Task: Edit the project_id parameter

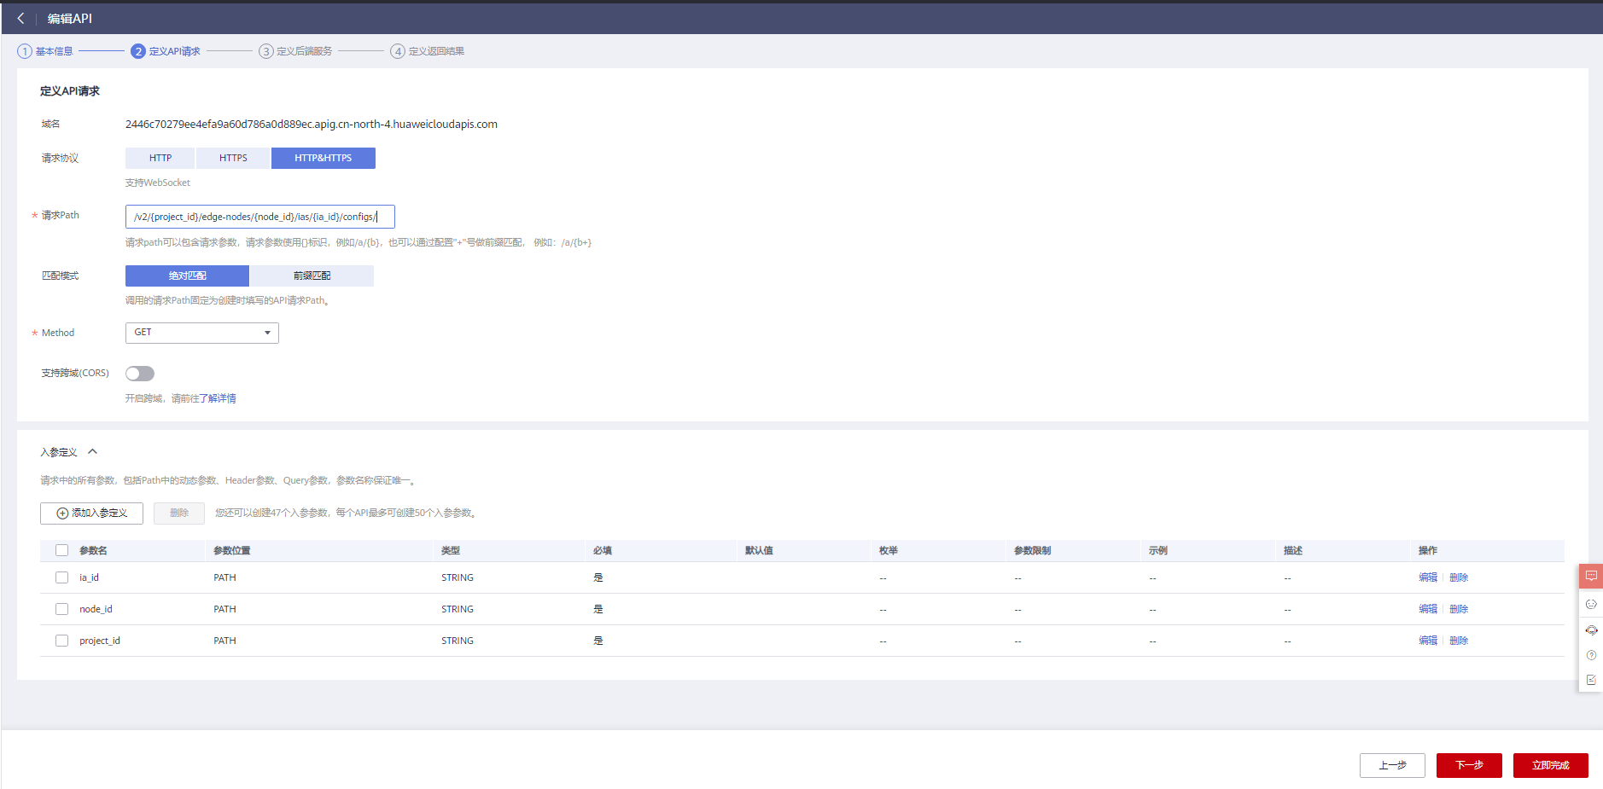Action: coord(1428,641)
